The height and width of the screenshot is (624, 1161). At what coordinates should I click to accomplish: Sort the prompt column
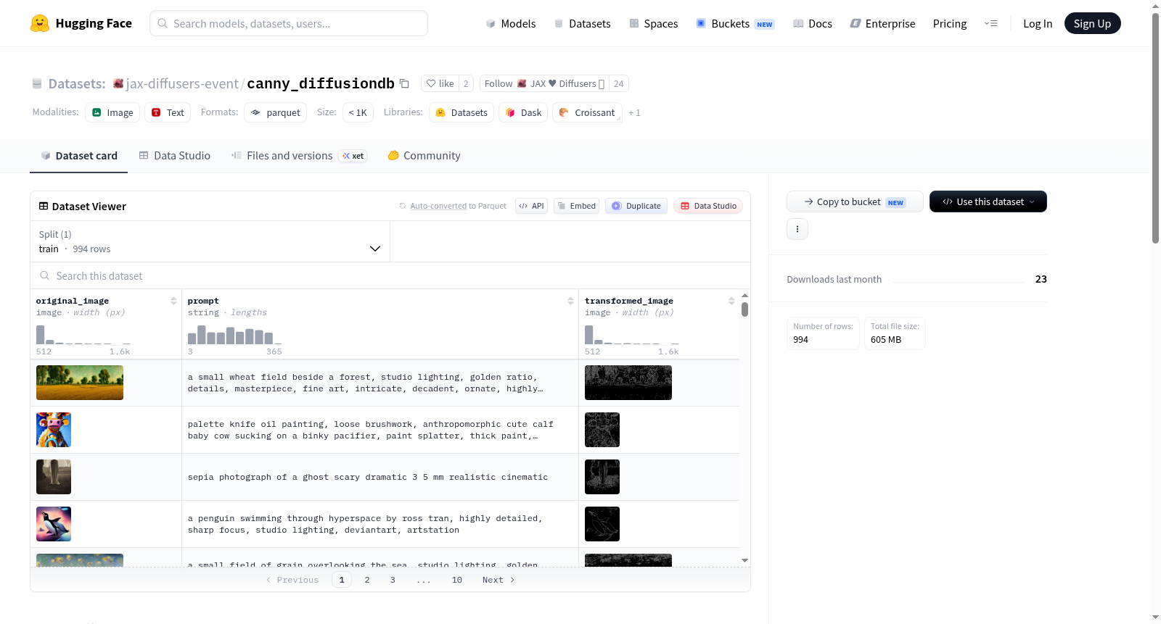pos(570,301)
